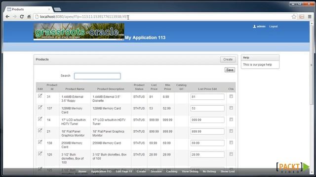The width and height of the screenshot is (316, 177).
Task: Click Session in the developer toolbar
Action: pos(156,172)
